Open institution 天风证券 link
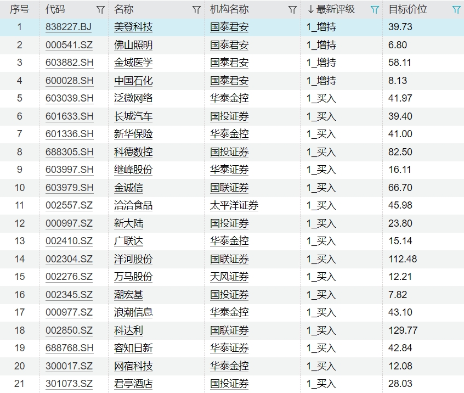Image resolution: width=464 pixels, height=393 pixels. [229, 277]
